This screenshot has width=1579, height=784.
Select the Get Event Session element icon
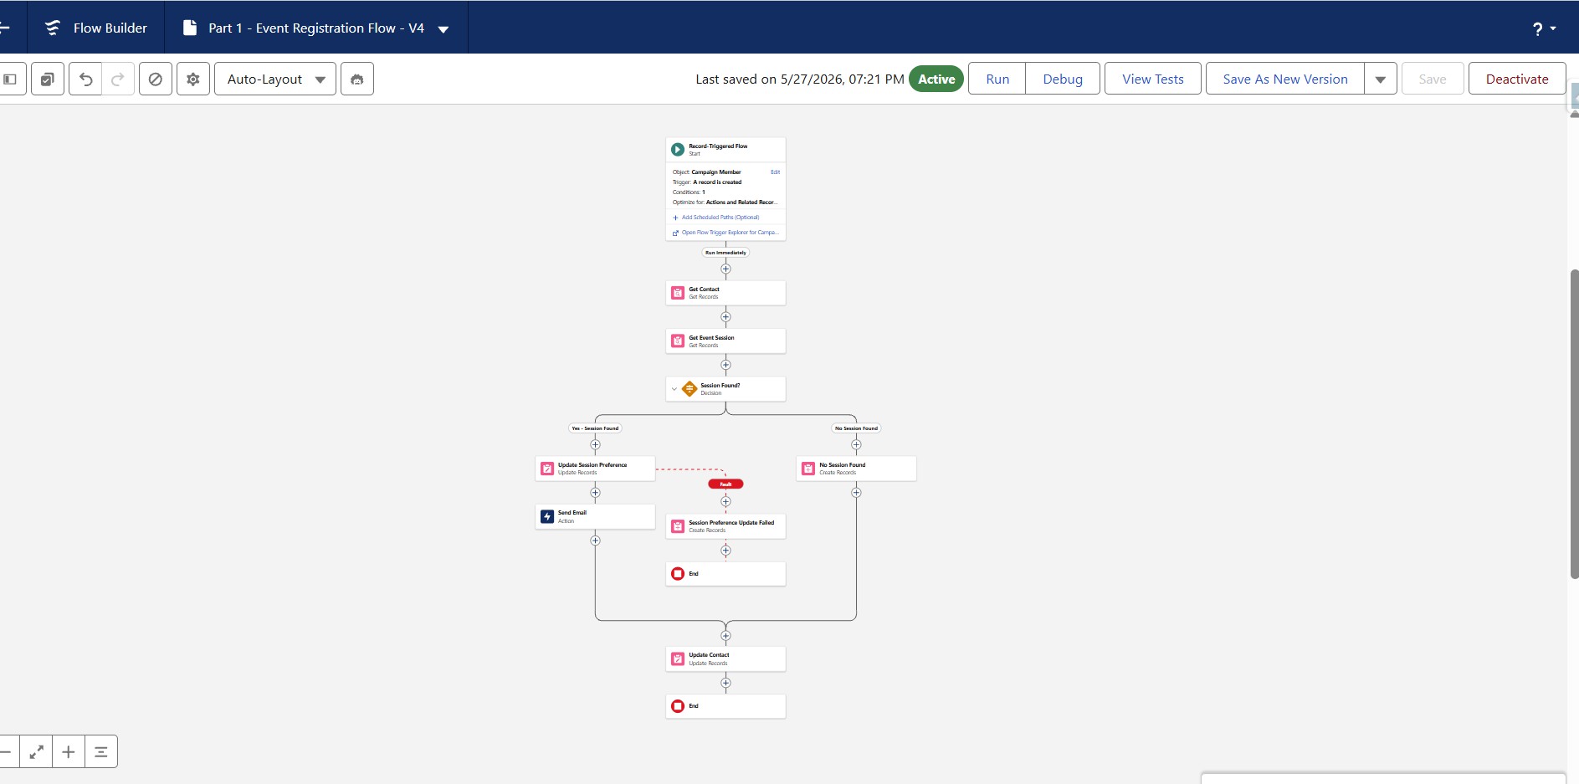pos(678,341)
